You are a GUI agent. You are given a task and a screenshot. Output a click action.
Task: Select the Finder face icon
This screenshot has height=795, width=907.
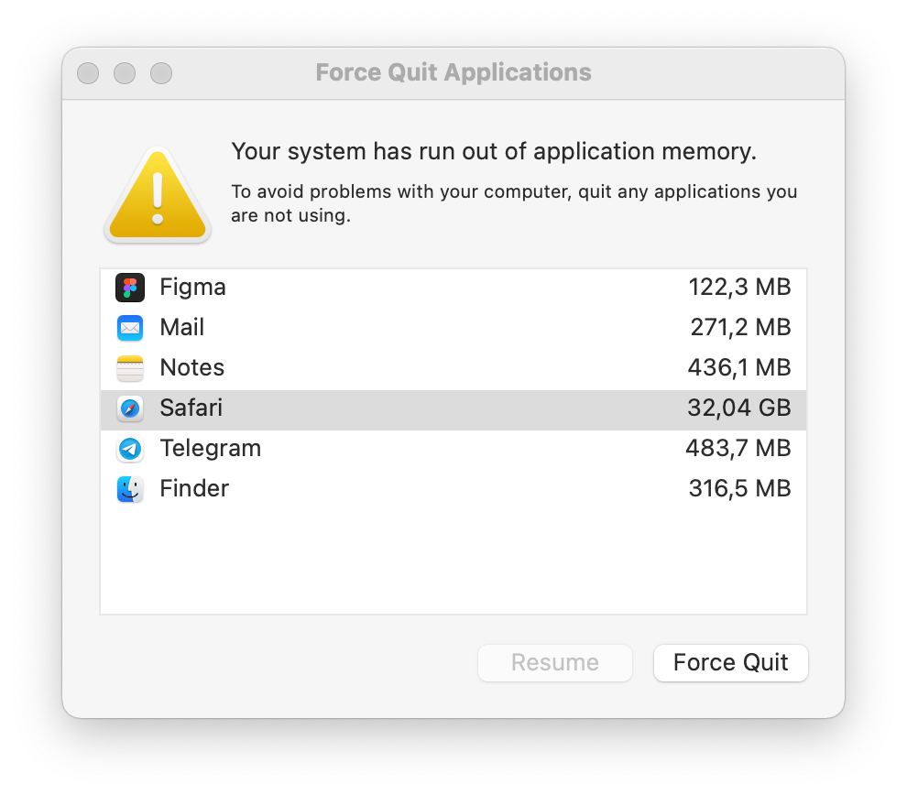(129, 489)
